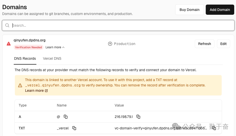The width and height of the screenshot is (236, 136).
Task: Open the Learn more external link
Action: 36,90
